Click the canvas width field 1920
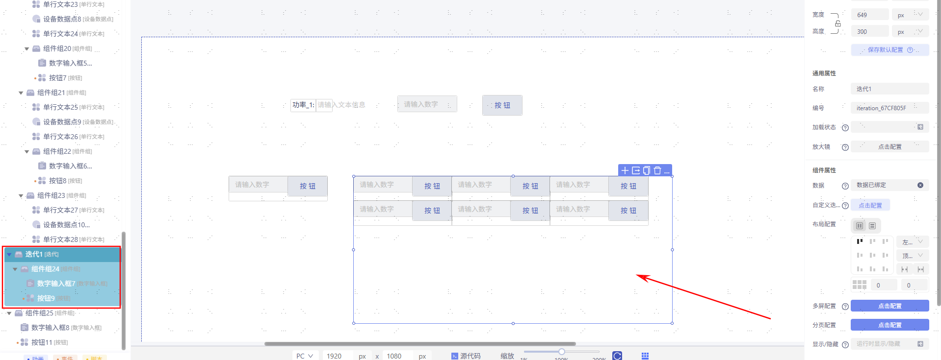This screenshot has height=360, width=941. pyautogui.click(x=338, y=356)
